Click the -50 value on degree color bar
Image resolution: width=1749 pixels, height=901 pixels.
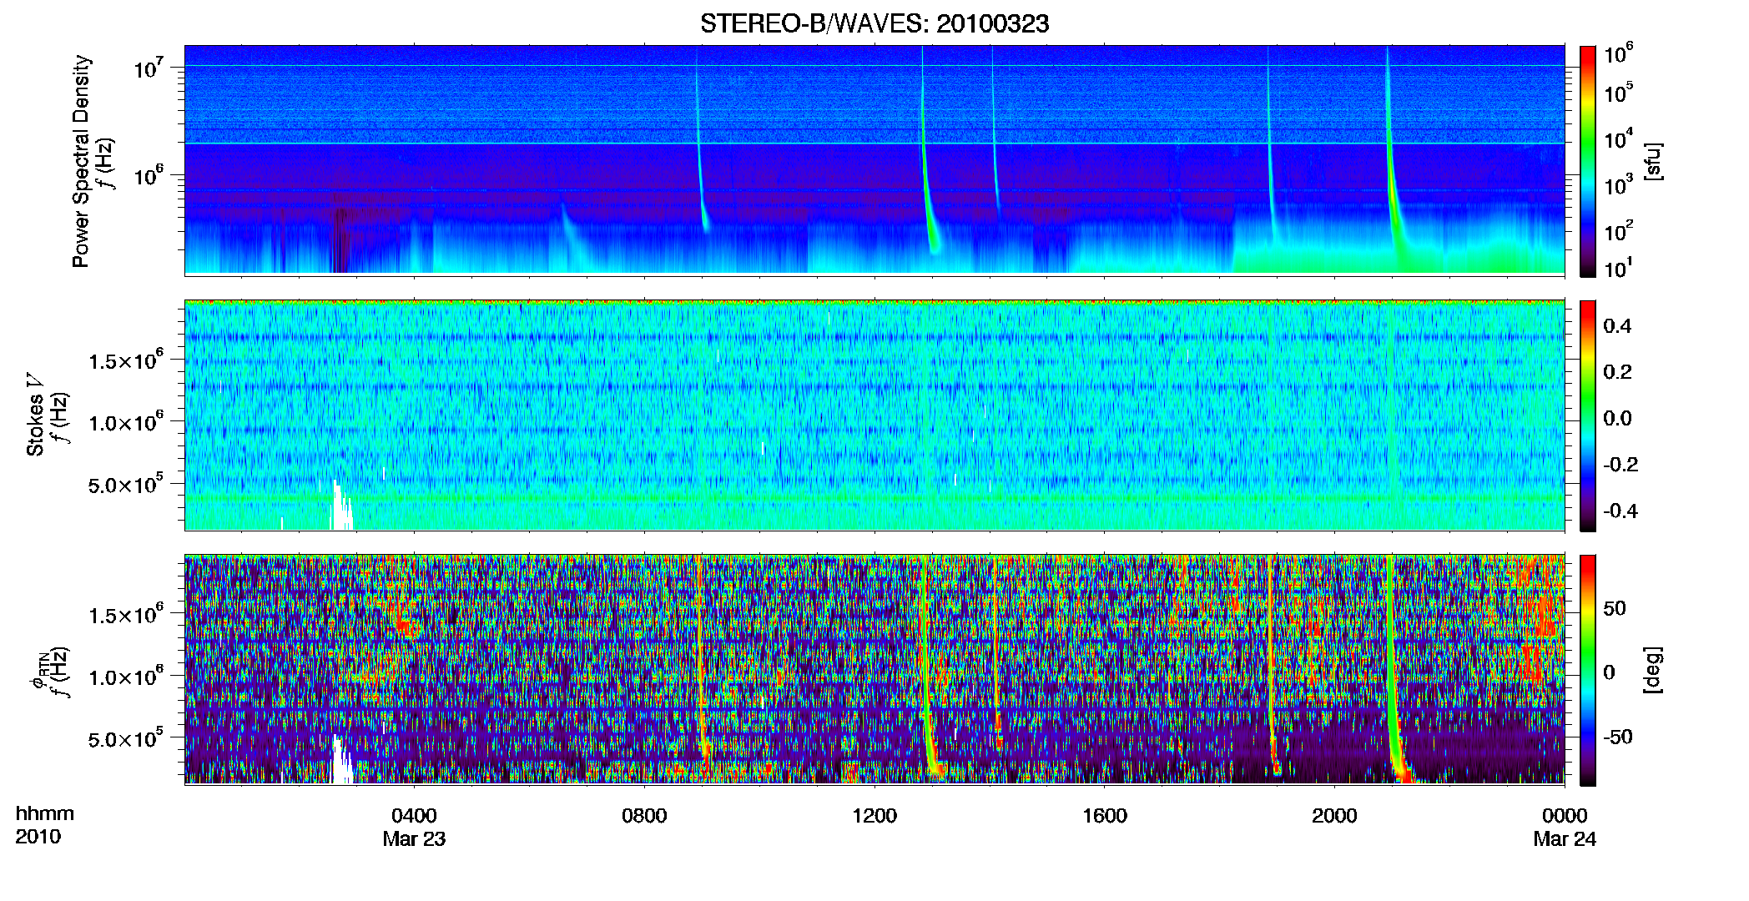[x=1618, y=737]
